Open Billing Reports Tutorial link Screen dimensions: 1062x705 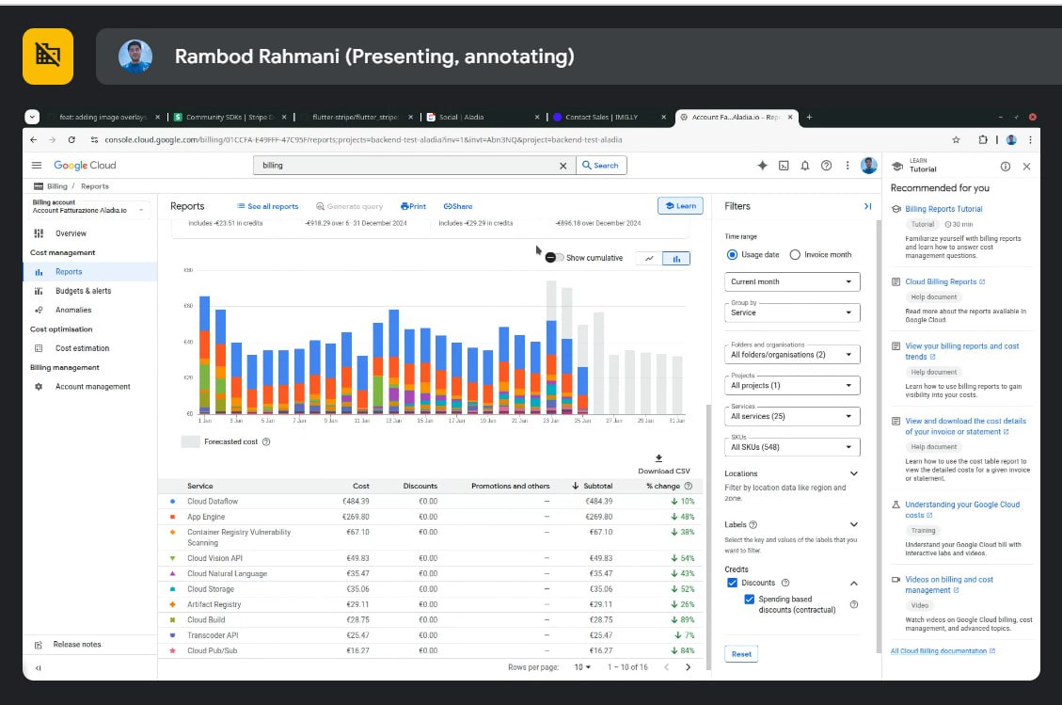pyautogui.click(x=943, y=210)
